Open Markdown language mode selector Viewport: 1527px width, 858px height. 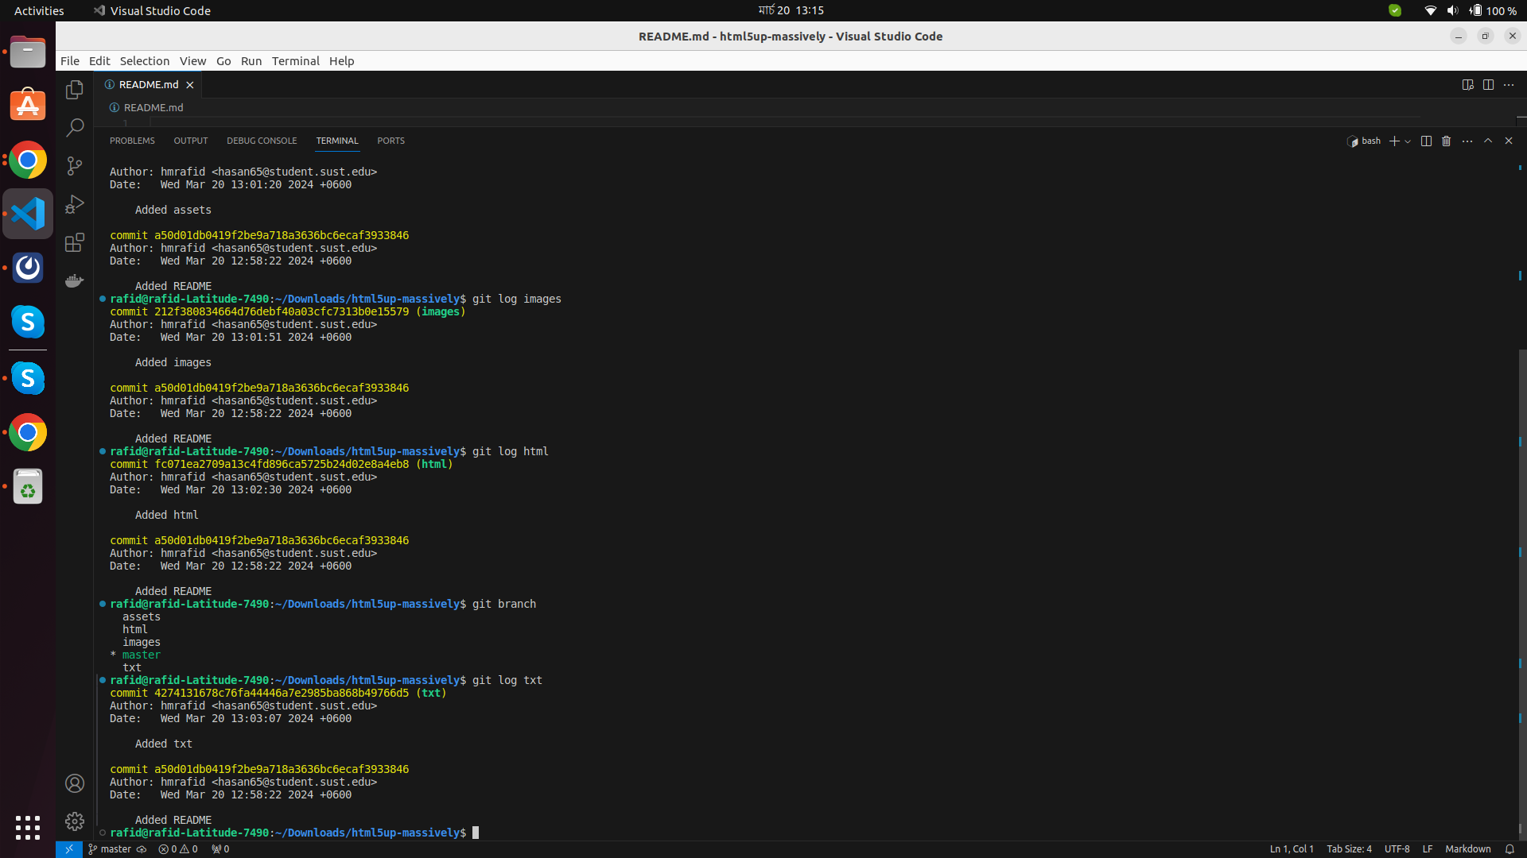1467,848
